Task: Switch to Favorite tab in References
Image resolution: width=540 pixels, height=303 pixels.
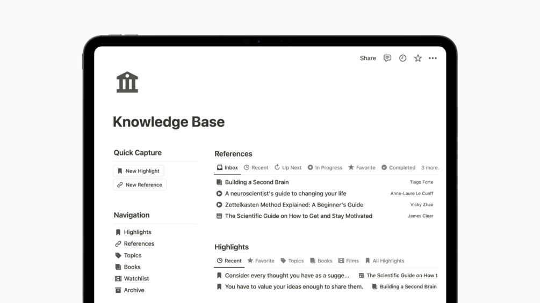Action: pyautogui.click(x=362, y=168)
